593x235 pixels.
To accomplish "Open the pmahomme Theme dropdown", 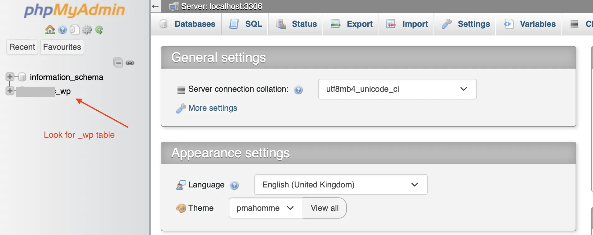I will tap(266, 208).
